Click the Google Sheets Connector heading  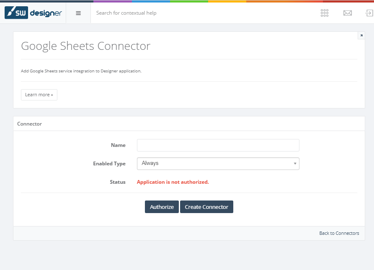pyautogui.click(x=85, y=46)
